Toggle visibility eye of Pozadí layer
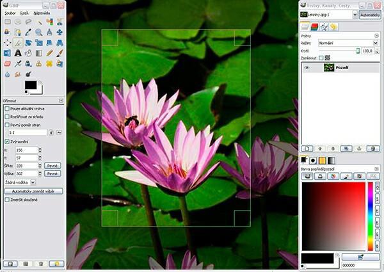Screen dimensions: 384x272 click(307, 68)
